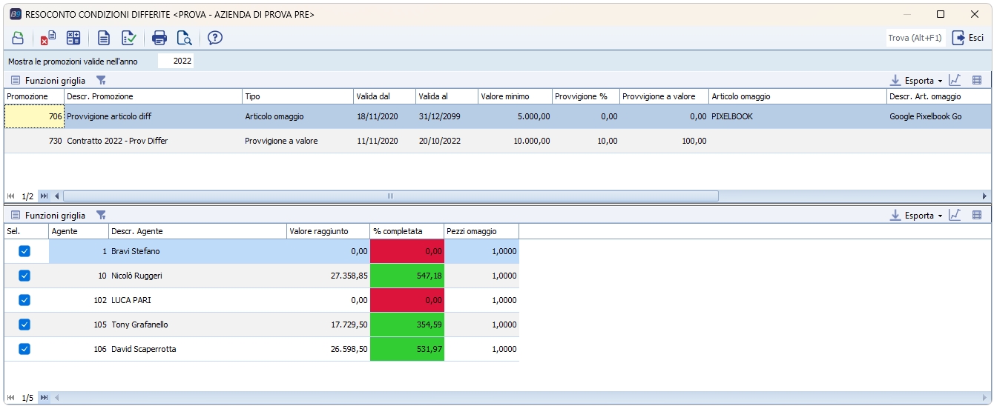The width and height of the screenshot is (994, 406).
Task: Select the Contratto 2022 - Prov Differ row
Action: coord(116,141)
